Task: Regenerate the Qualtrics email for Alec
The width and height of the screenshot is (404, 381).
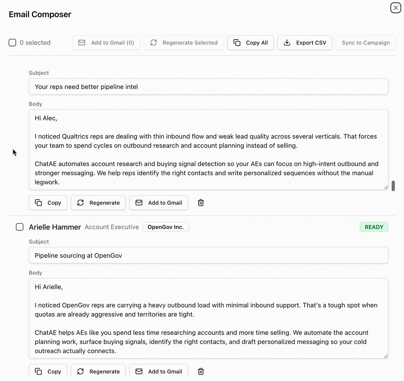Action: 98,203
